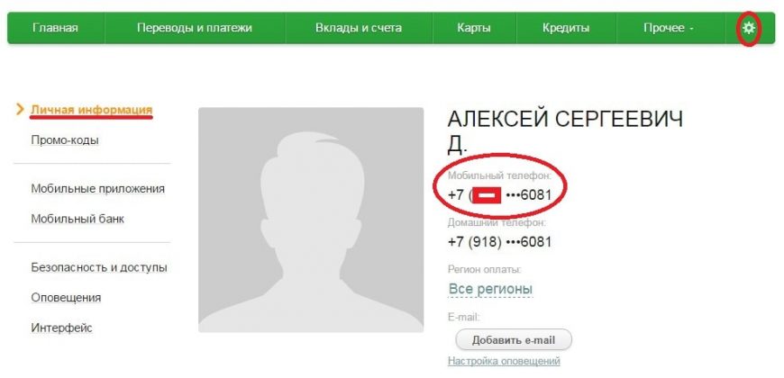Screen dimensions: 784x378
Task: Click the orange arrow beside Личная информация
Action: [x=20, y=110]
